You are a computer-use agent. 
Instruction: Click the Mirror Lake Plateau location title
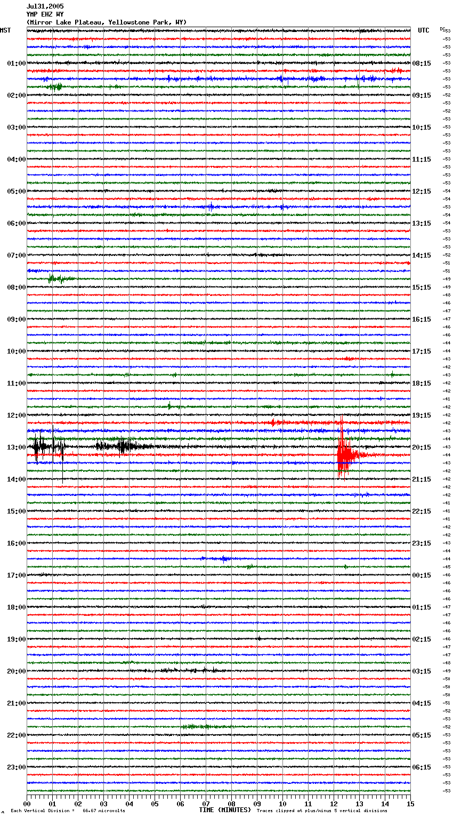(107, 22)
